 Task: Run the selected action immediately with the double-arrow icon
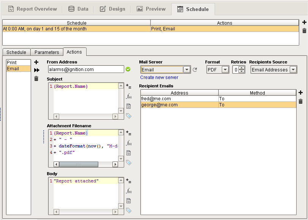(x=36, y=70)
